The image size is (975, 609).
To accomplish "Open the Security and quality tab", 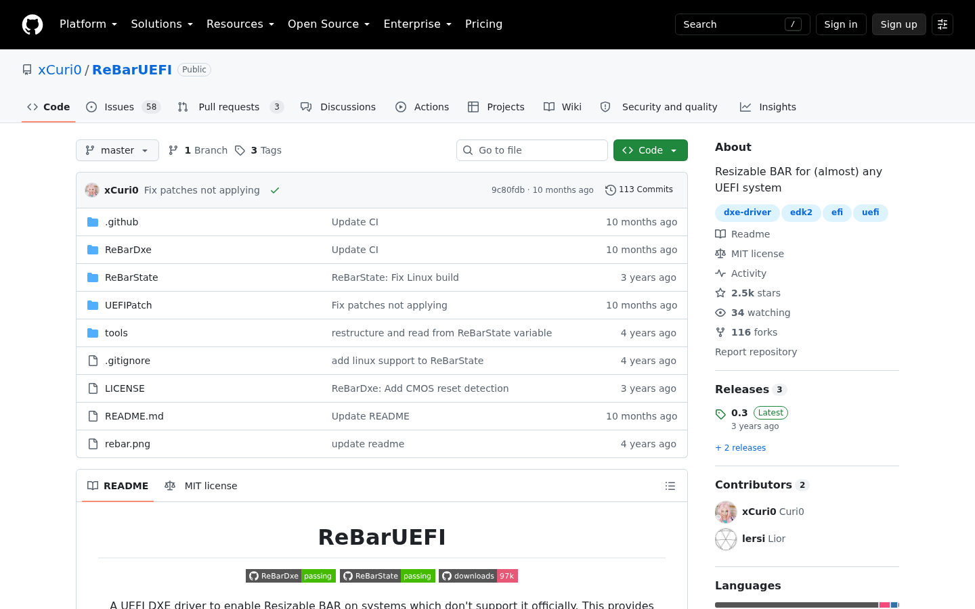I will 659,107.
